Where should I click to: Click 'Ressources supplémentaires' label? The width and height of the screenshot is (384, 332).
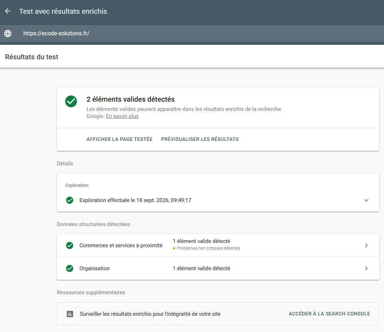(x=91, y=292)
